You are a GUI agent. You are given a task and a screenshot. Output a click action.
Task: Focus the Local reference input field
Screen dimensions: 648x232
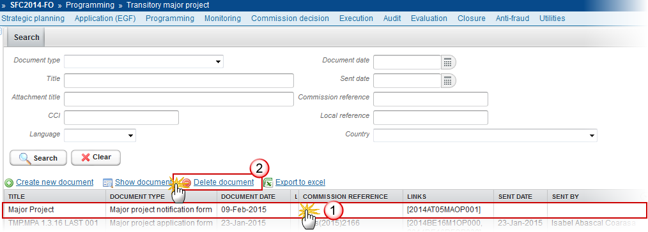[431, 117]
